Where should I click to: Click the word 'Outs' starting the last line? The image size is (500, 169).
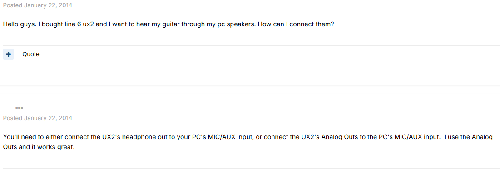[x=9, y=148]
